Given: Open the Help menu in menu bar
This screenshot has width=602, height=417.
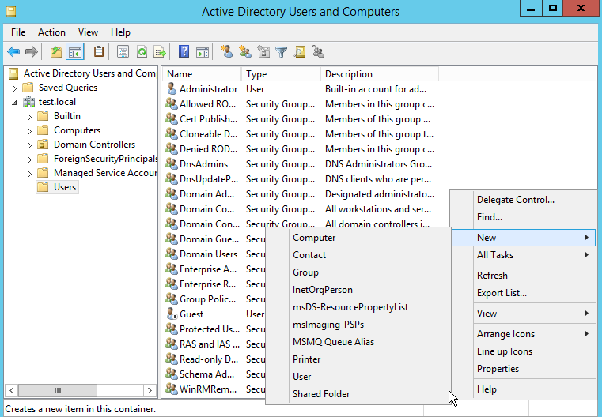Looking at the screenshot, I should (x=120, y=32).
